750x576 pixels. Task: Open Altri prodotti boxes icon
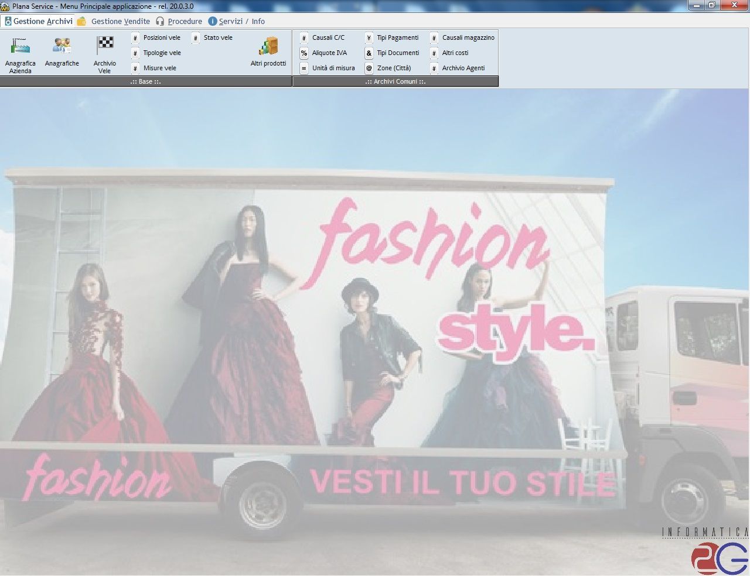[x=268, y=46]
